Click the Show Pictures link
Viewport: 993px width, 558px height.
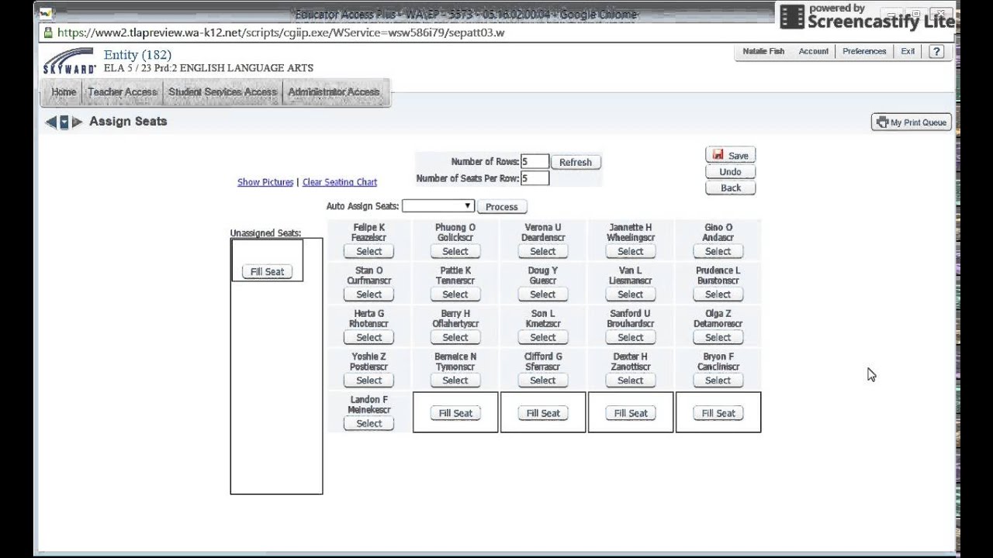[x=265, y=182]
